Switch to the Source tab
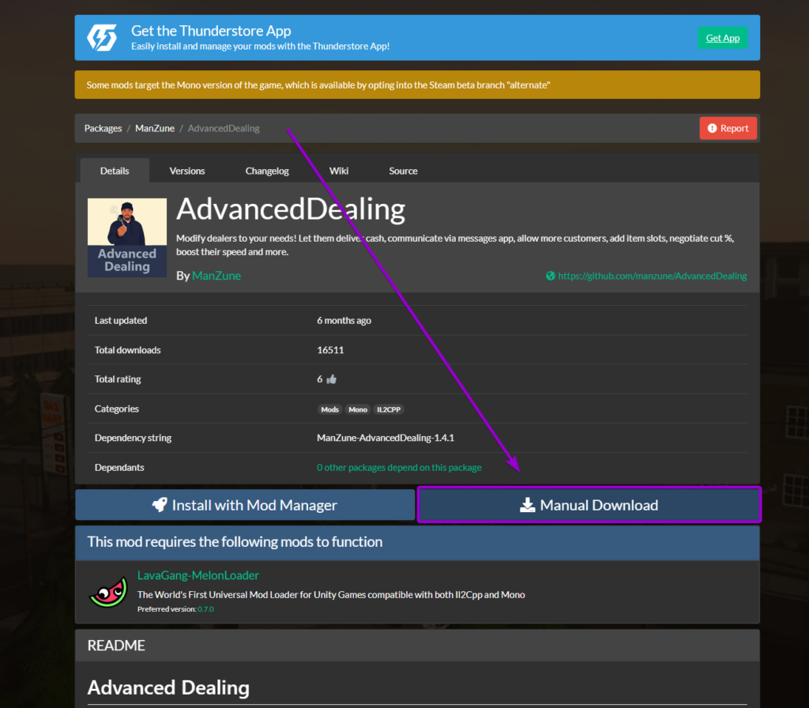 [403, 171]
